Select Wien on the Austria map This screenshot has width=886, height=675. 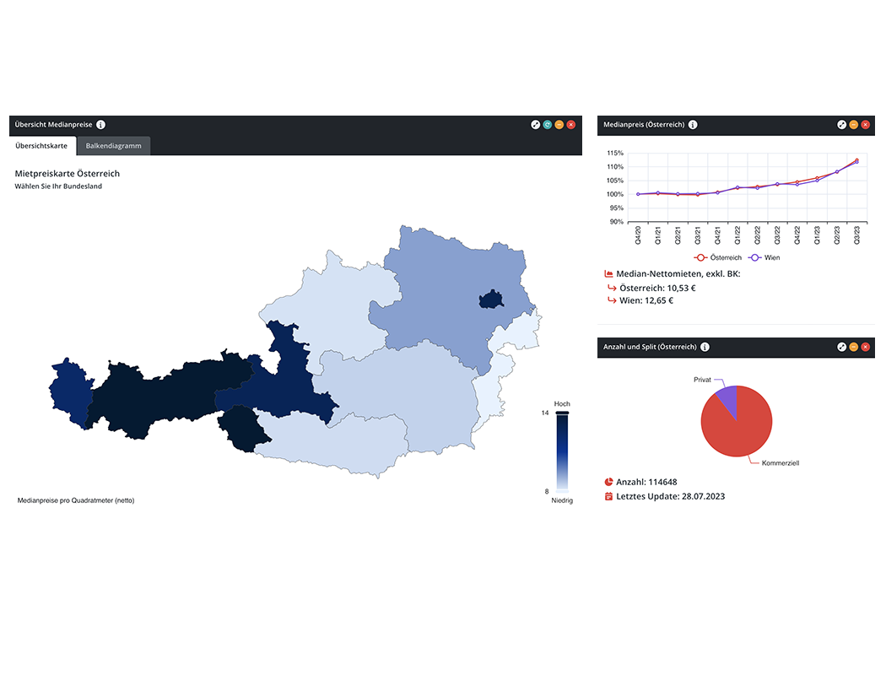[490, 300]
